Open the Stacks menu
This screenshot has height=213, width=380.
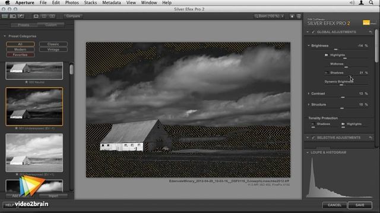pos(90,2)
